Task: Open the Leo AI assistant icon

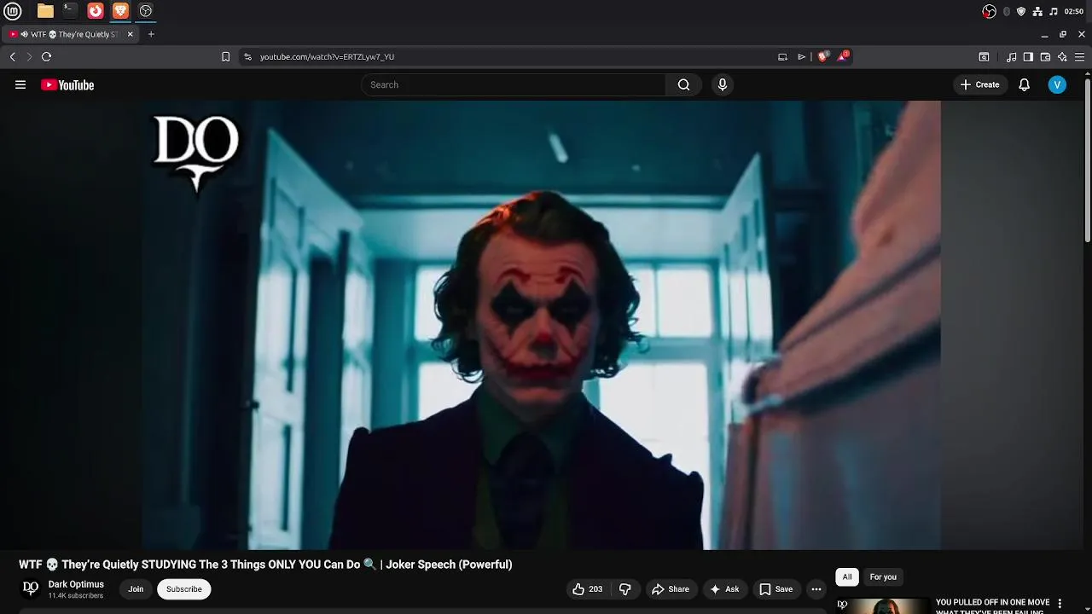Action: pos(1062,56)
